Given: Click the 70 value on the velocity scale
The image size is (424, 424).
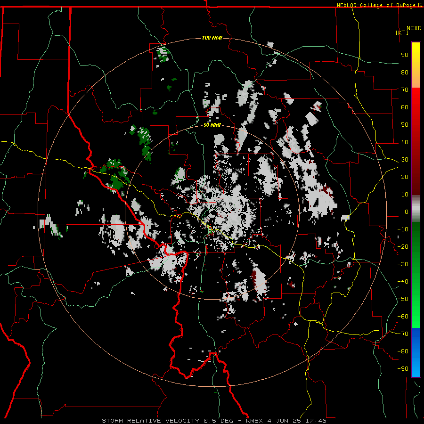Looking at the screenshot, I should pos(405,90).
